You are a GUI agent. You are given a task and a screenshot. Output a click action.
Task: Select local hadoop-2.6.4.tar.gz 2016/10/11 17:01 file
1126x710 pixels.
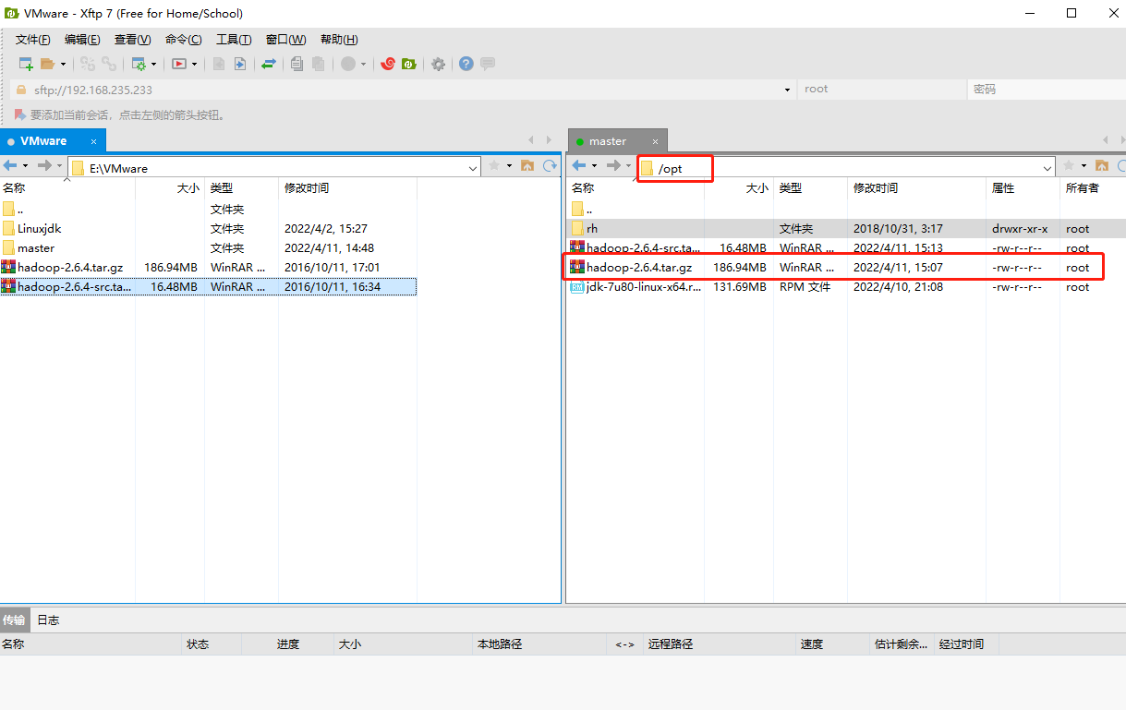(208, 267)
